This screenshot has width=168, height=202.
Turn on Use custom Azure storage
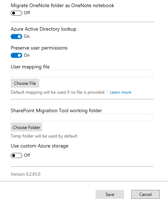click(16, 155)
